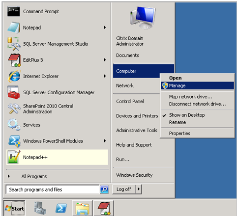The height and width of the screenshot is (216, 237).
Task: Open Help and Support
Action: point(134,145)
